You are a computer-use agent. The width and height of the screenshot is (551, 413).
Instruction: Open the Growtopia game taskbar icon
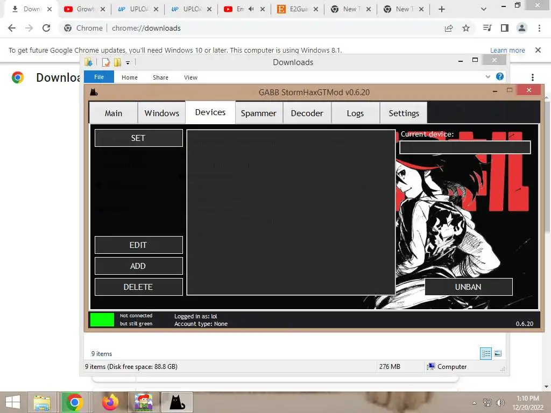click(143, 402)
